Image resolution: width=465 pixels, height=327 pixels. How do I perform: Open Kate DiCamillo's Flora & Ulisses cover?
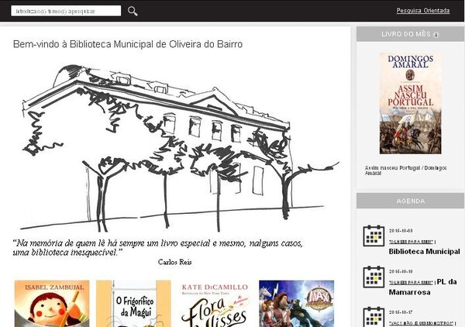point(214,303)
